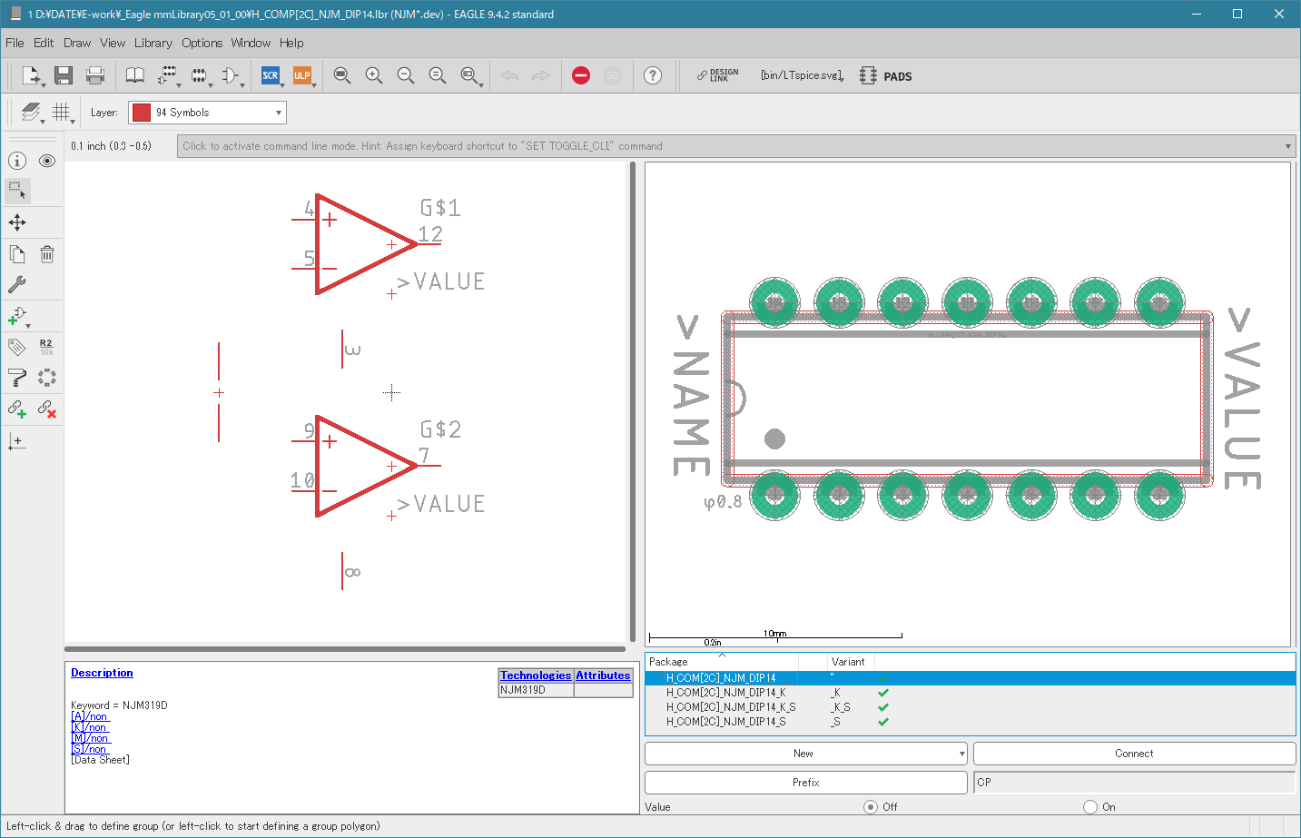This screenshot has width=1301, height=838.
Task: Open the Attributes link
Action: (603, 675)
